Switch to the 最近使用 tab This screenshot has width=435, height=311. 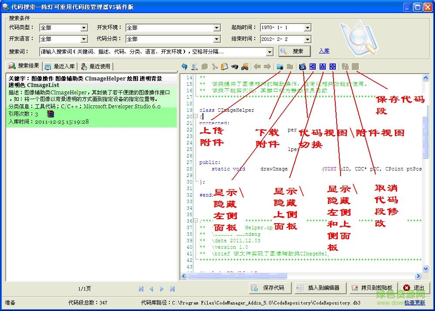pyautogui.click(x=95, y=66)
